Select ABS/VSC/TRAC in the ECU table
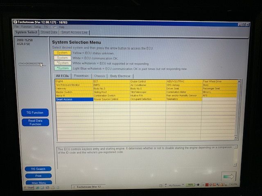 pos(183,81)
